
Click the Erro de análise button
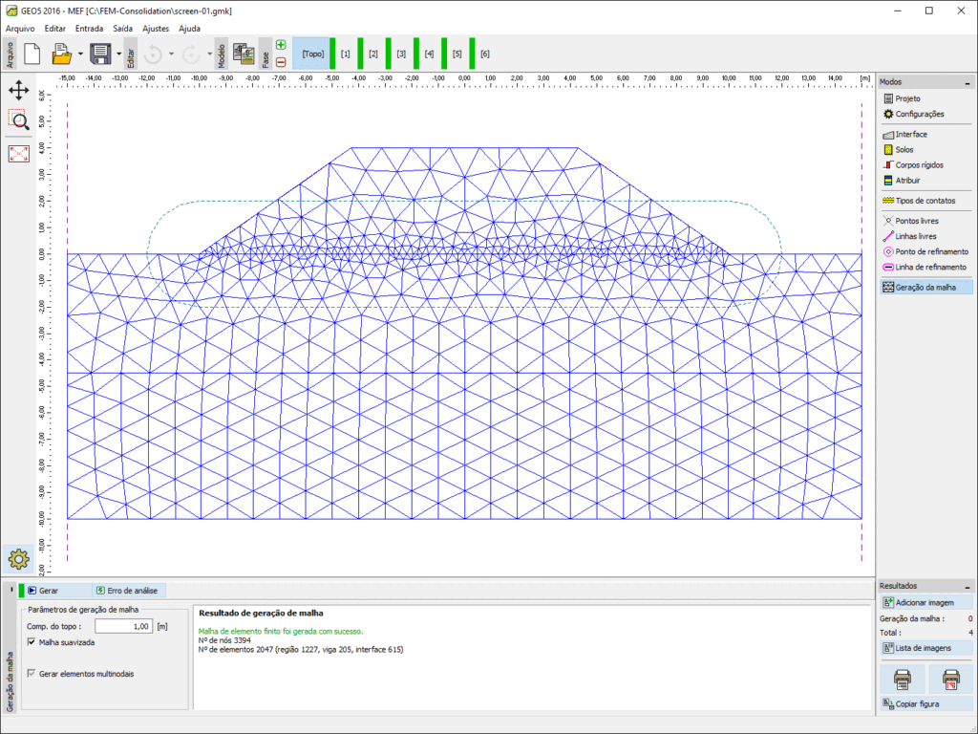point(128,591)
